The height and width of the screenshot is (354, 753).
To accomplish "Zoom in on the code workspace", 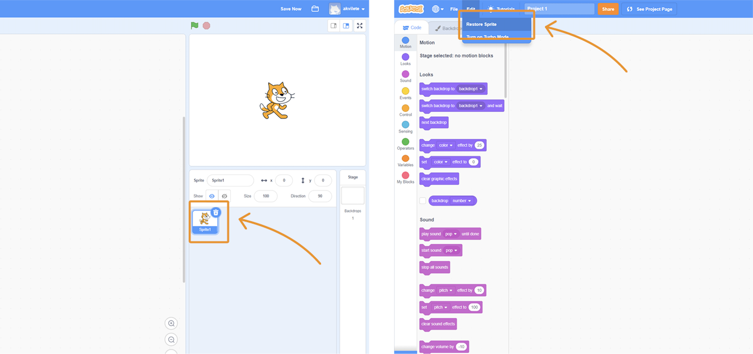I will point(171,323).
